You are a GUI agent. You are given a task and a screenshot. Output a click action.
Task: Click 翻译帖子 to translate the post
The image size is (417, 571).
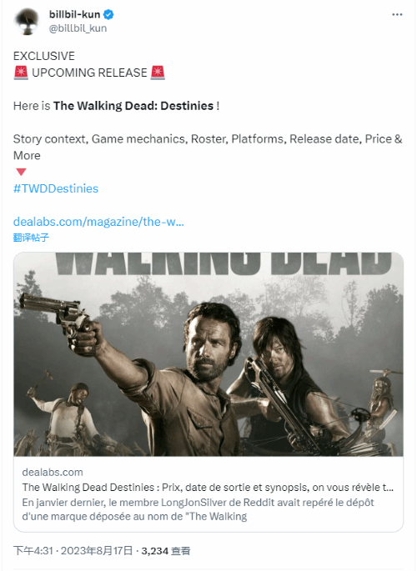(x=31, y=238)
